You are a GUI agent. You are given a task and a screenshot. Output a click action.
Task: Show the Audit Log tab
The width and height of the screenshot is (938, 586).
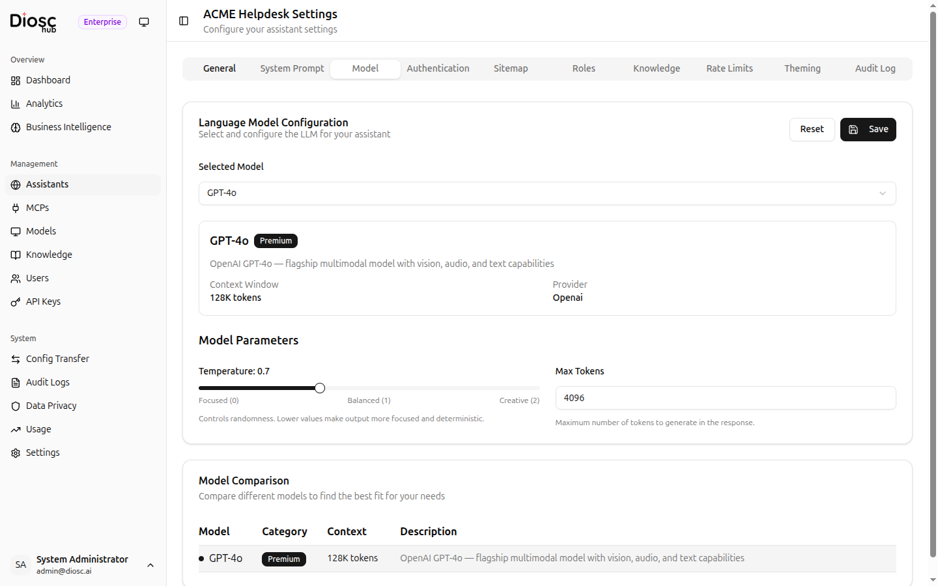(x=875, y=69)
